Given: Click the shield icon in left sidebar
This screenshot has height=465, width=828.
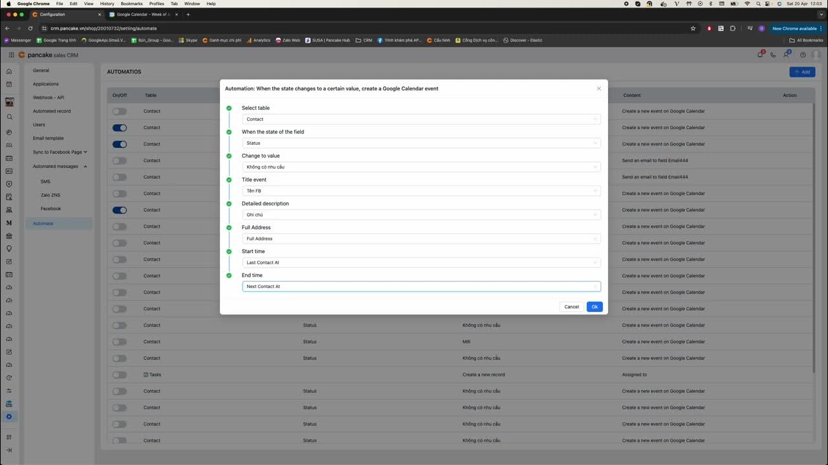Looking at the screenshot, I should pos(9,184).
